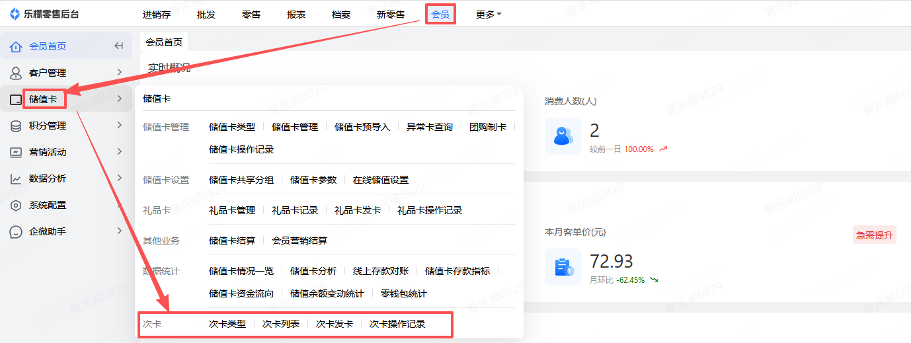Open the 新零售 top menu
The width and height of the screenshot is (911, 343).
391,14
